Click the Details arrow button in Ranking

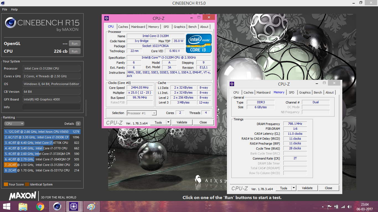click(x=78, y=124)
